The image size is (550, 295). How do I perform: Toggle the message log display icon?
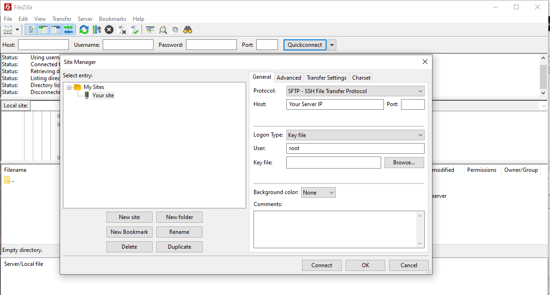coord(31,30)
